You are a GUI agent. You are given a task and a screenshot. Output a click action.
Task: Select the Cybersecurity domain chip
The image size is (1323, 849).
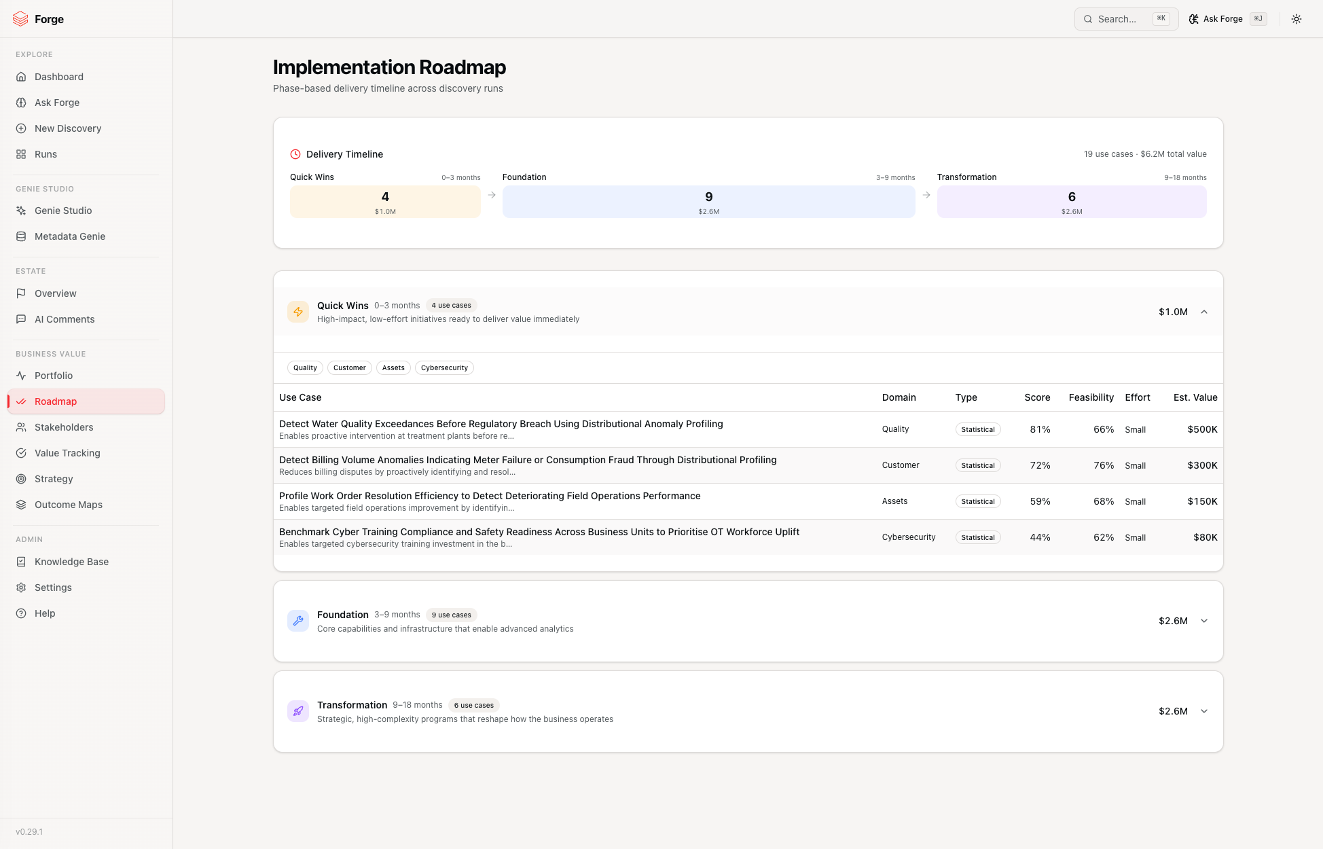click(x=444, y=367)
